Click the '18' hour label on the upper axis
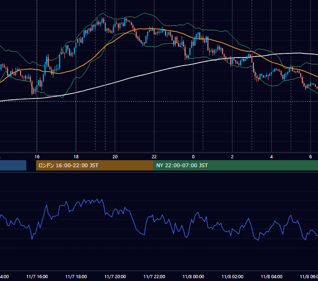 (76, 157)
